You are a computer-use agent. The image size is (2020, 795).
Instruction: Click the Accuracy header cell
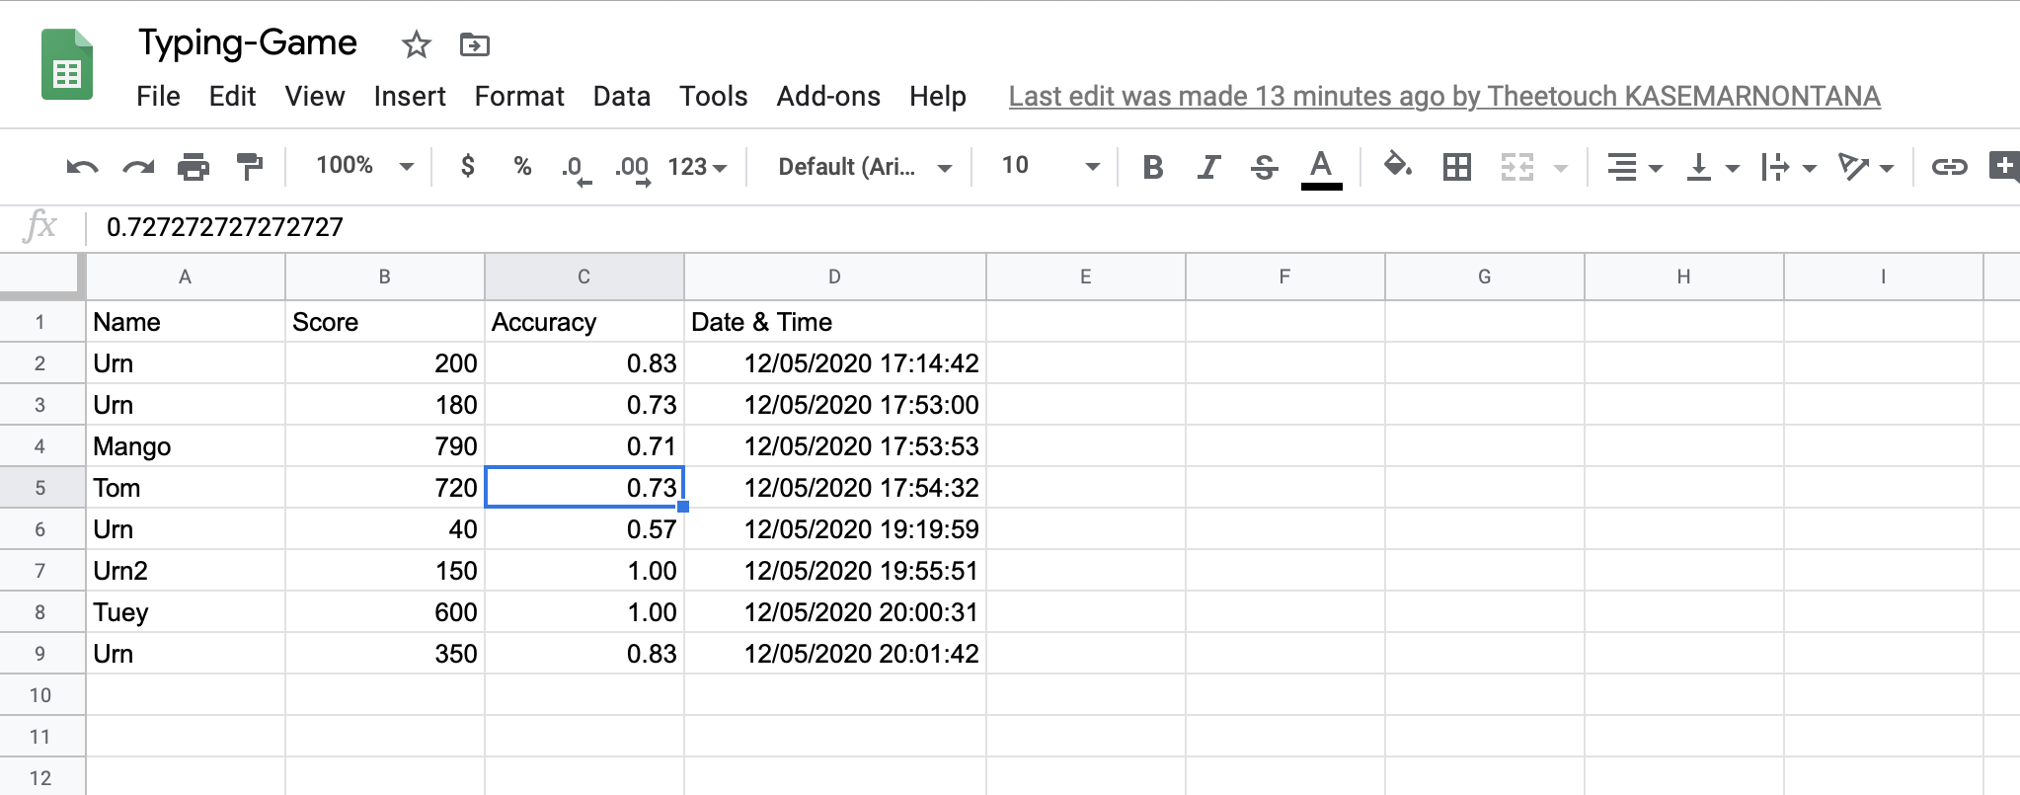point(584,322)
